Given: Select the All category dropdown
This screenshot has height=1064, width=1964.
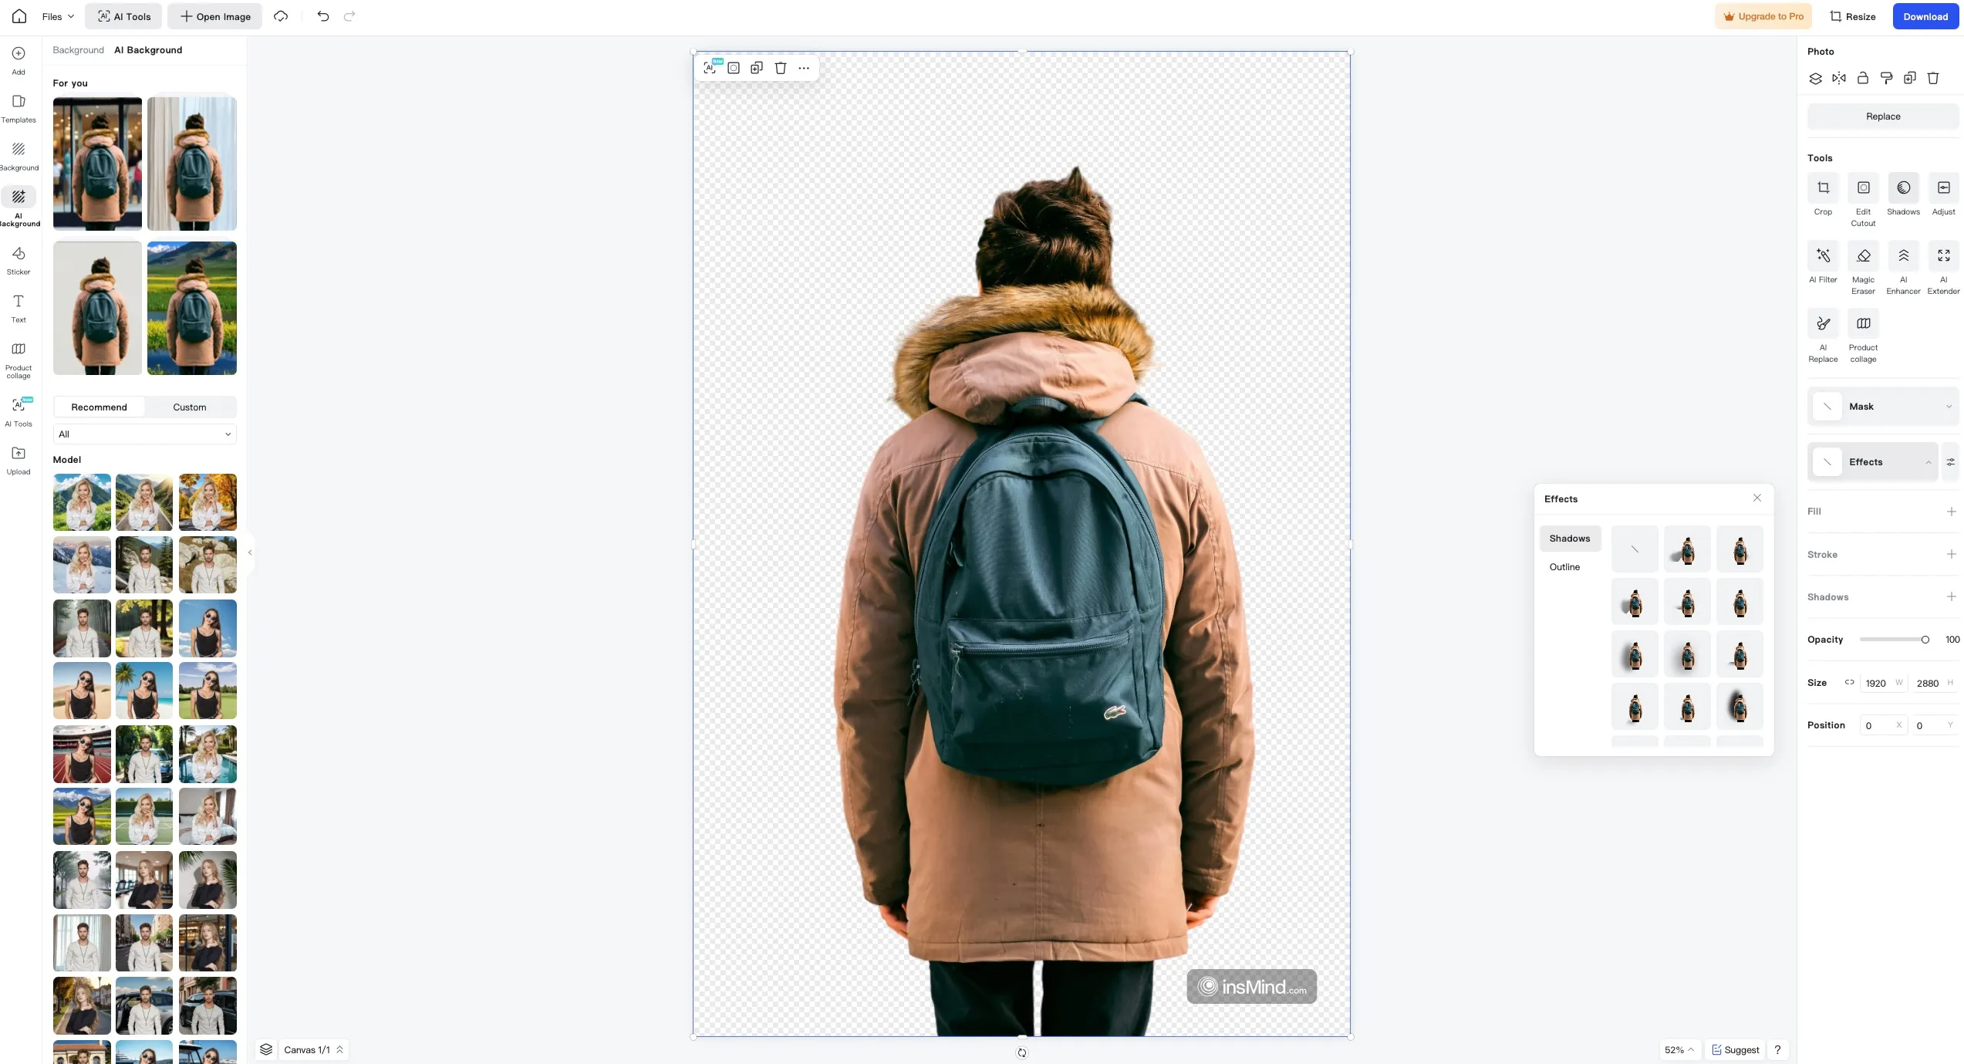Looking at the screenshot, I should [x=143, y=434].
